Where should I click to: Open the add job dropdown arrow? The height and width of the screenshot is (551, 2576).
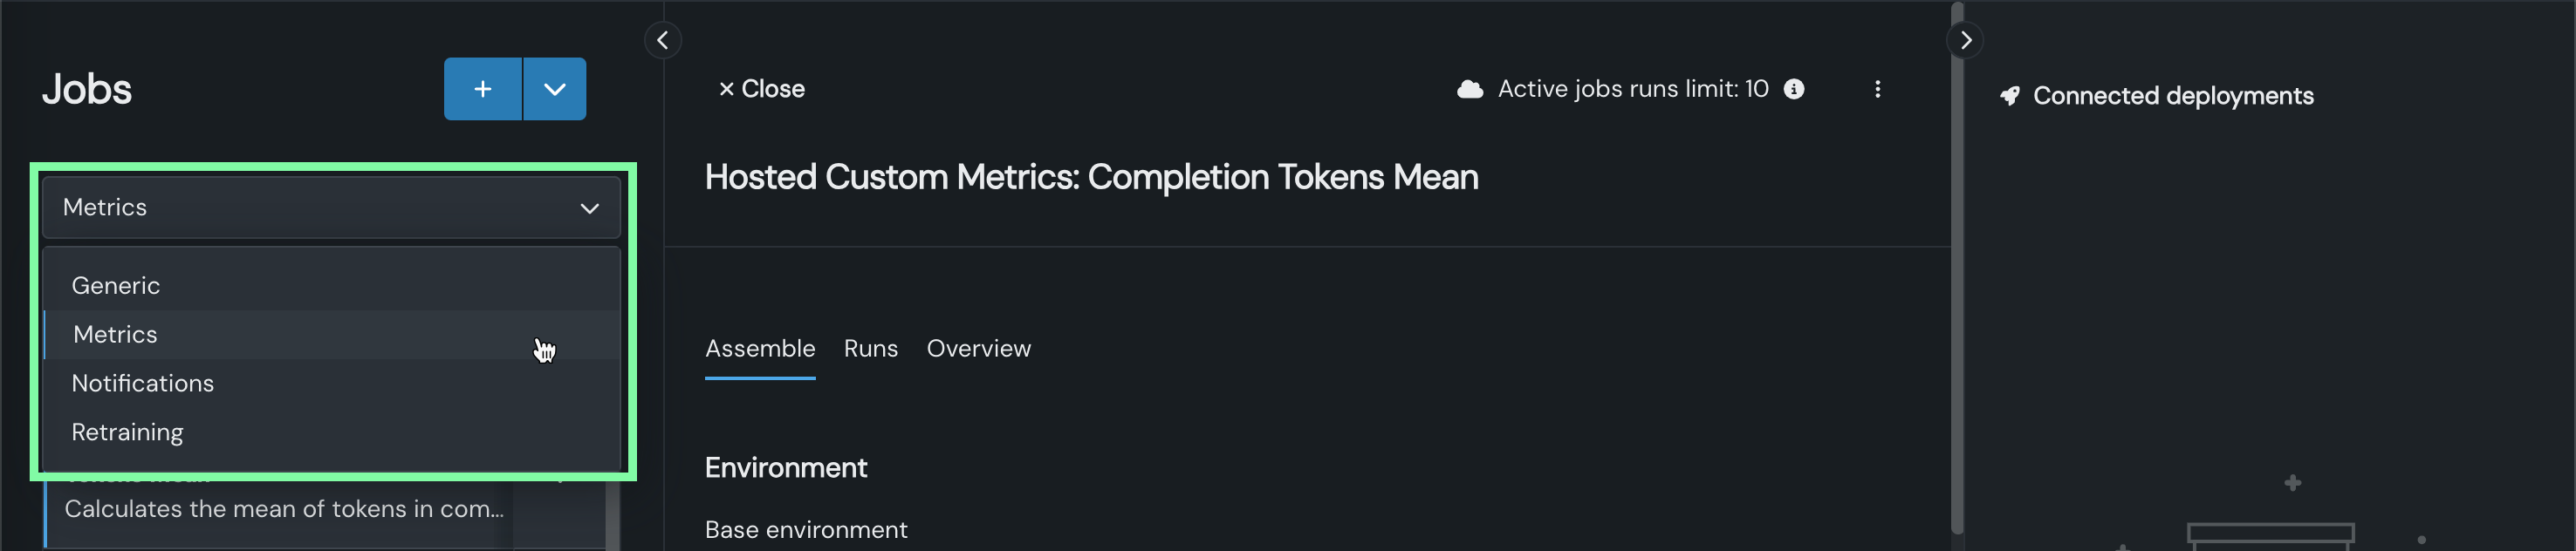(555, 89)
